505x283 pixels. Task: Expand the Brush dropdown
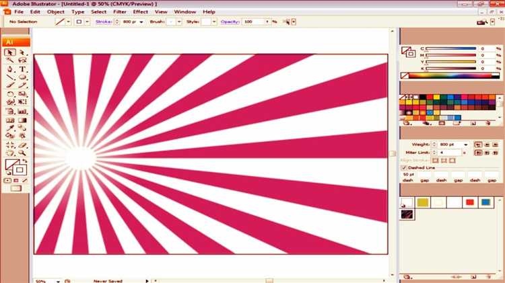(179, 22)
